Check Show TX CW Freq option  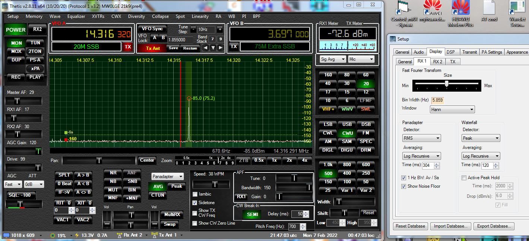[195, 213]
